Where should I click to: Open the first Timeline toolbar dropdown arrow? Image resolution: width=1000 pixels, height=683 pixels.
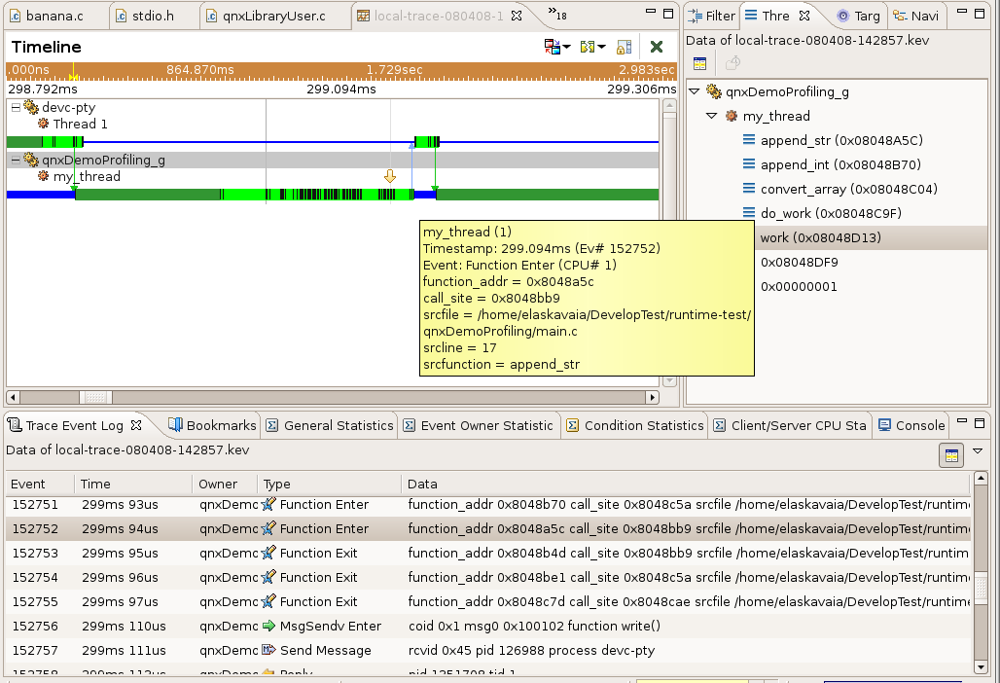click(x=566, y=47)
